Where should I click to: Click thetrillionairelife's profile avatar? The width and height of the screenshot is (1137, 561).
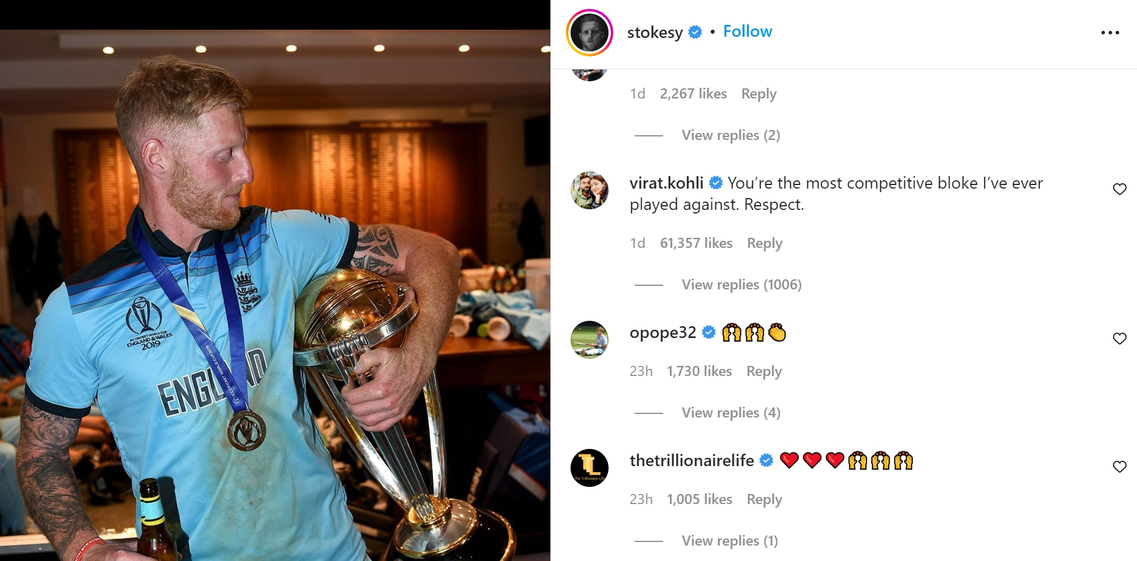tap(590, 468)
